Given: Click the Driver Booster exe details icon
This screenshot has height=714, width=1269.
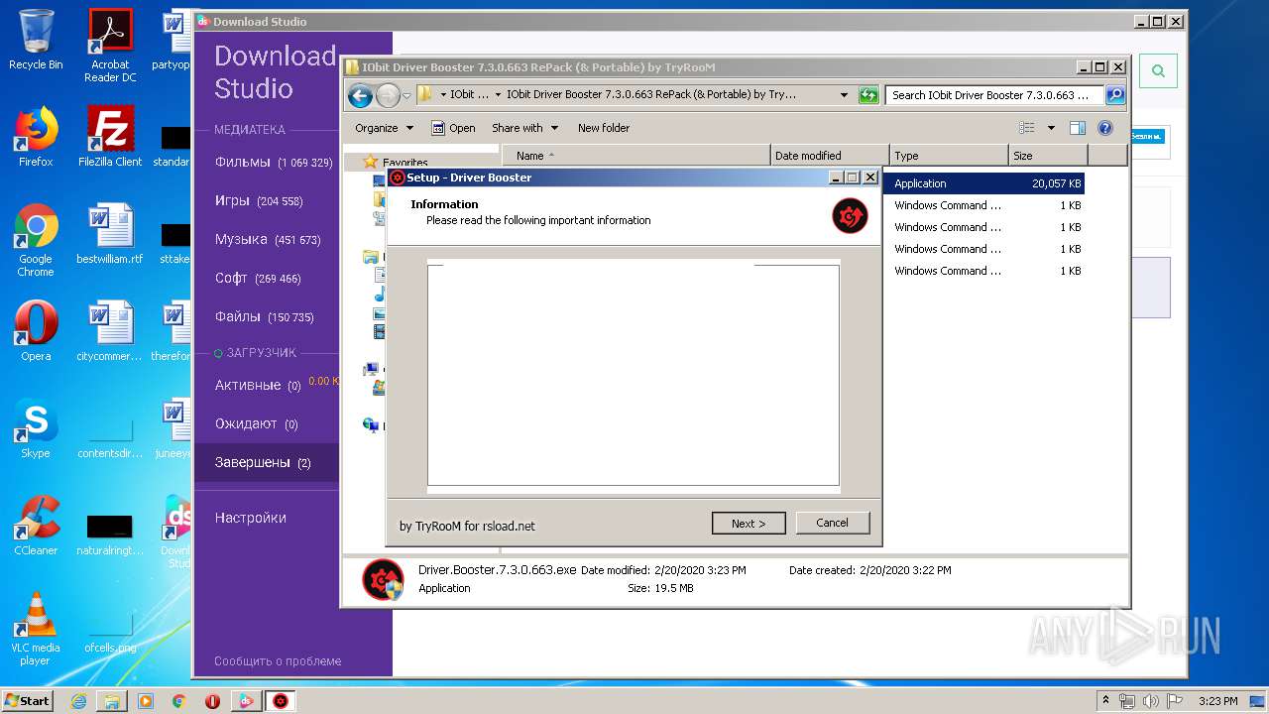Looking at the screenshot, I should pyautogui.click(x=383, y=580).
